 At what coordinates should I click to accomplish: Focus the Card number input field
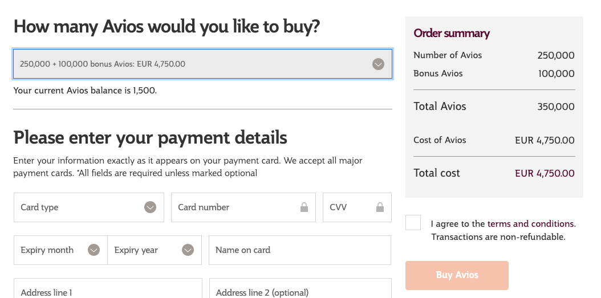[243, 207]
